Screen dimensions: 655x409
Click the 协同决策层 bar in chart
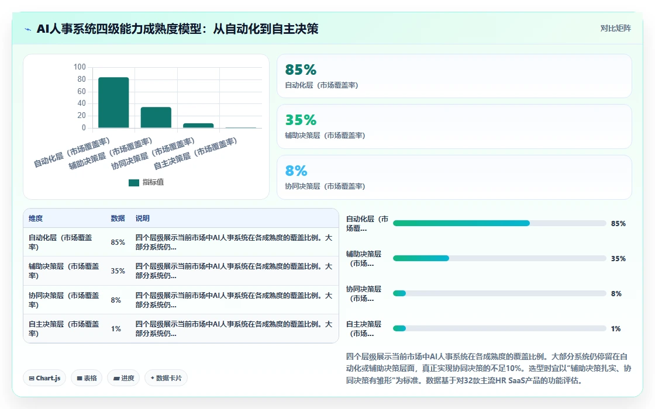click(x=198, y=125)
